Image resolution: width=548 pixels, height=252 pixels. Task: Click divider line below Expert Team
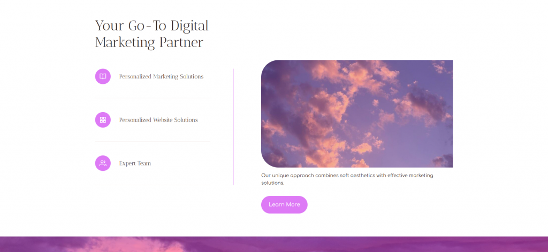(153, 185)
